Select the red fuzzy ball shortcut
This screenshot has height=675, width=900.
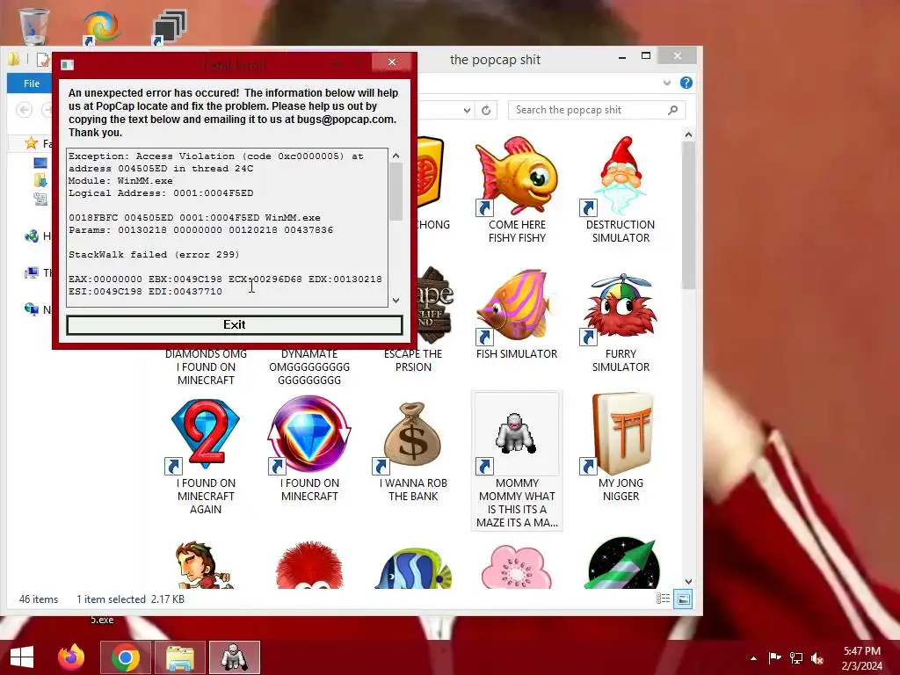coord(309,565)
